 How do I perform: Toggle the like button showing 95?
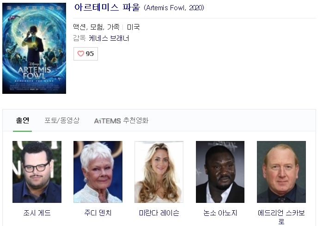(85, 54)
